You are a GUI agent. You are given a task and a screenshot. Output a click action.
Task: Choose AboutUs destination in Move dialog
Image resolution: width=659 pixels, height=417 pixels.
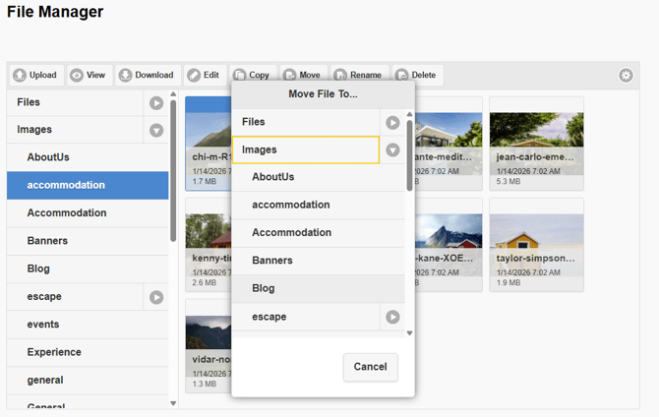pos(318,177)
